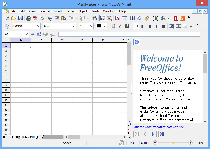This screenshot has height=149, width=210.
Task: Print the spreadsheet via printer icon
Action: pyautogui.click(x=29, y=18)
